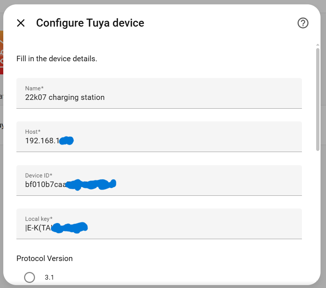Click the "Protocol Version" heading
Screen dimensions: 326x288
click(x=44, y=258)
